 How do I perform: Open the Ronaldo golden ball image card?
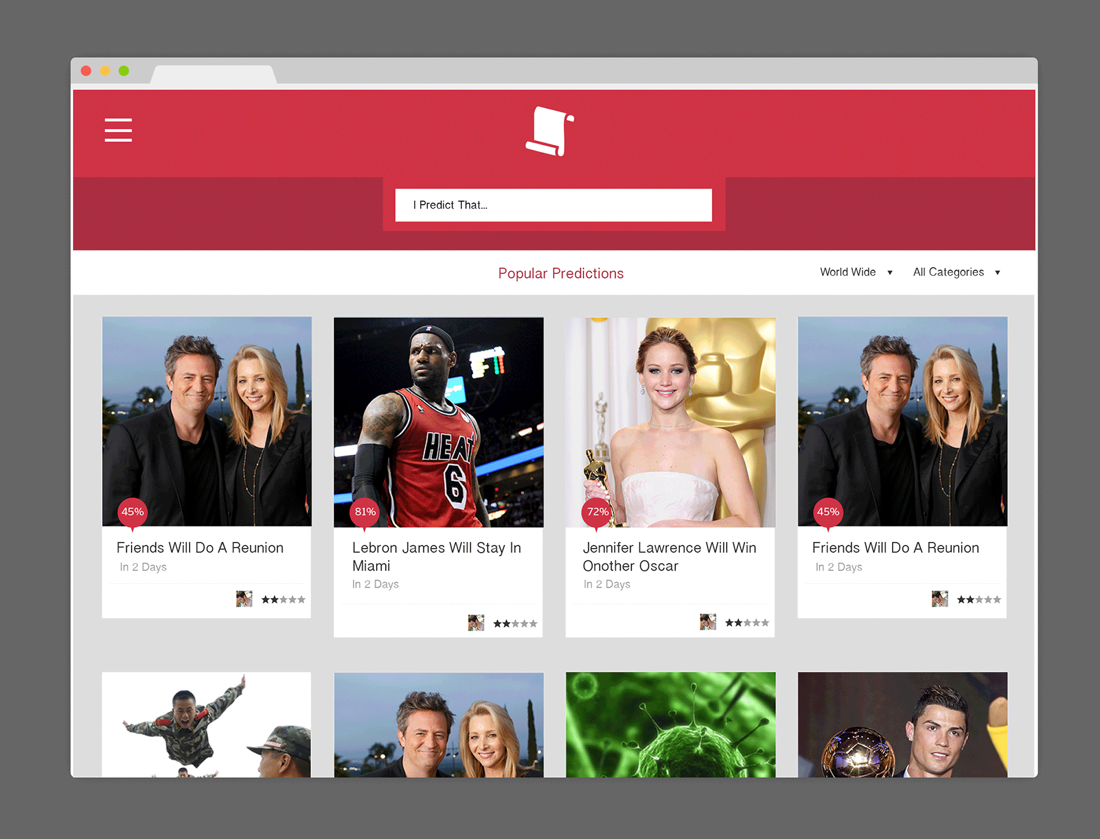(902, 724)
